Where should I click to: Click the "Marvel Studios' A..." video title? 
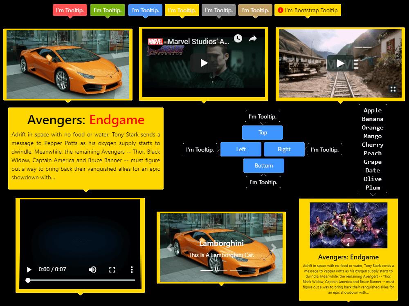tap(198, 41)
